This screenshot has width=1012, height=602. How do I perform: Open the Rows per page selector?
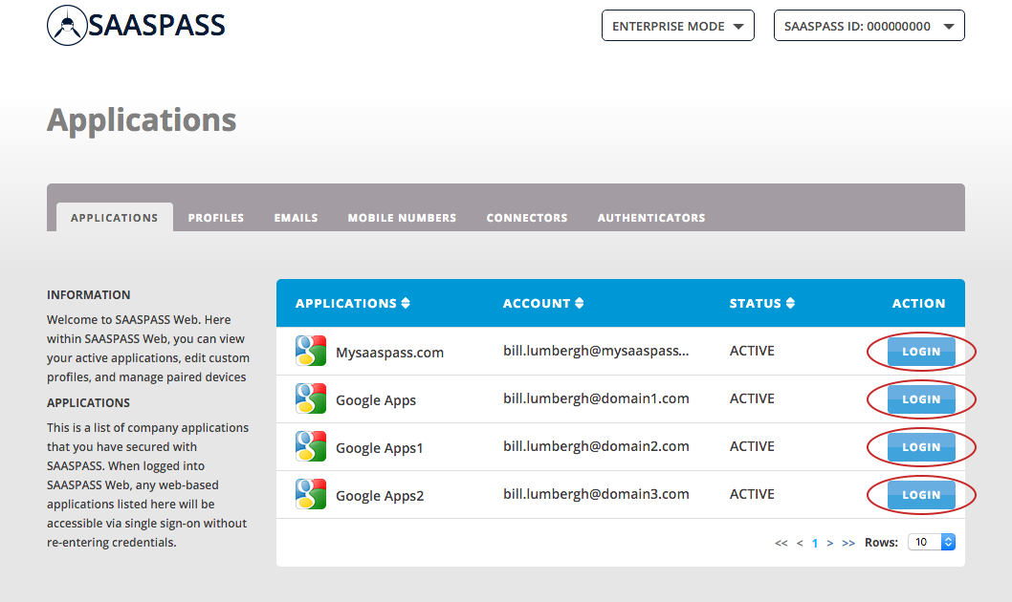(931, 542)
